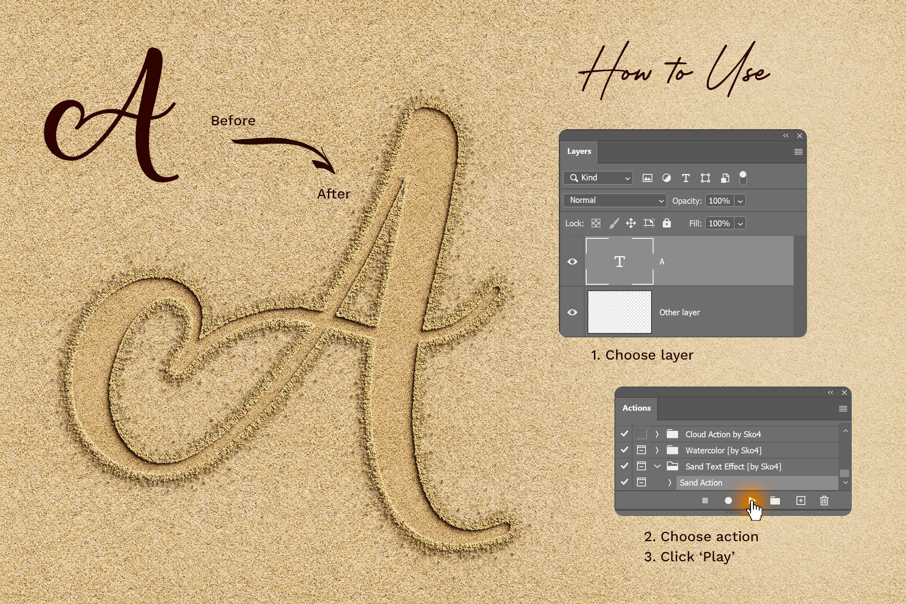Open the Layers panel menu
The height and width of the screenshot is (604, 906).
coord(798,152)
